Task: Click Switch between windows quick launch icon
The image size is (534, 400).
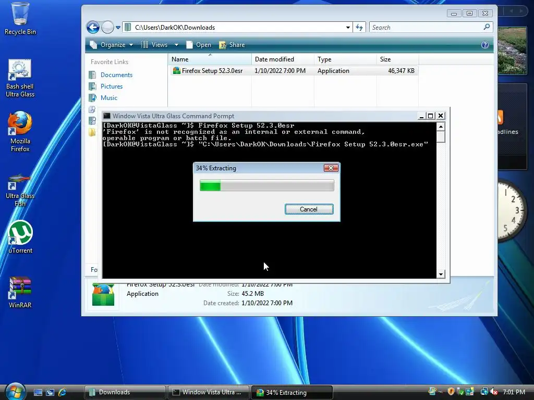Action: [x=50, y=392]
